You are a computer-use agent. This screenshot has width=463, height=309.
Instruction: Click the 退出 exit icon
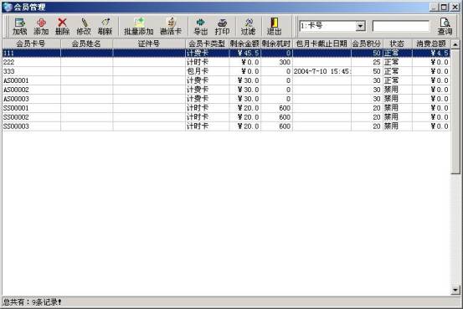click(275, 26)
